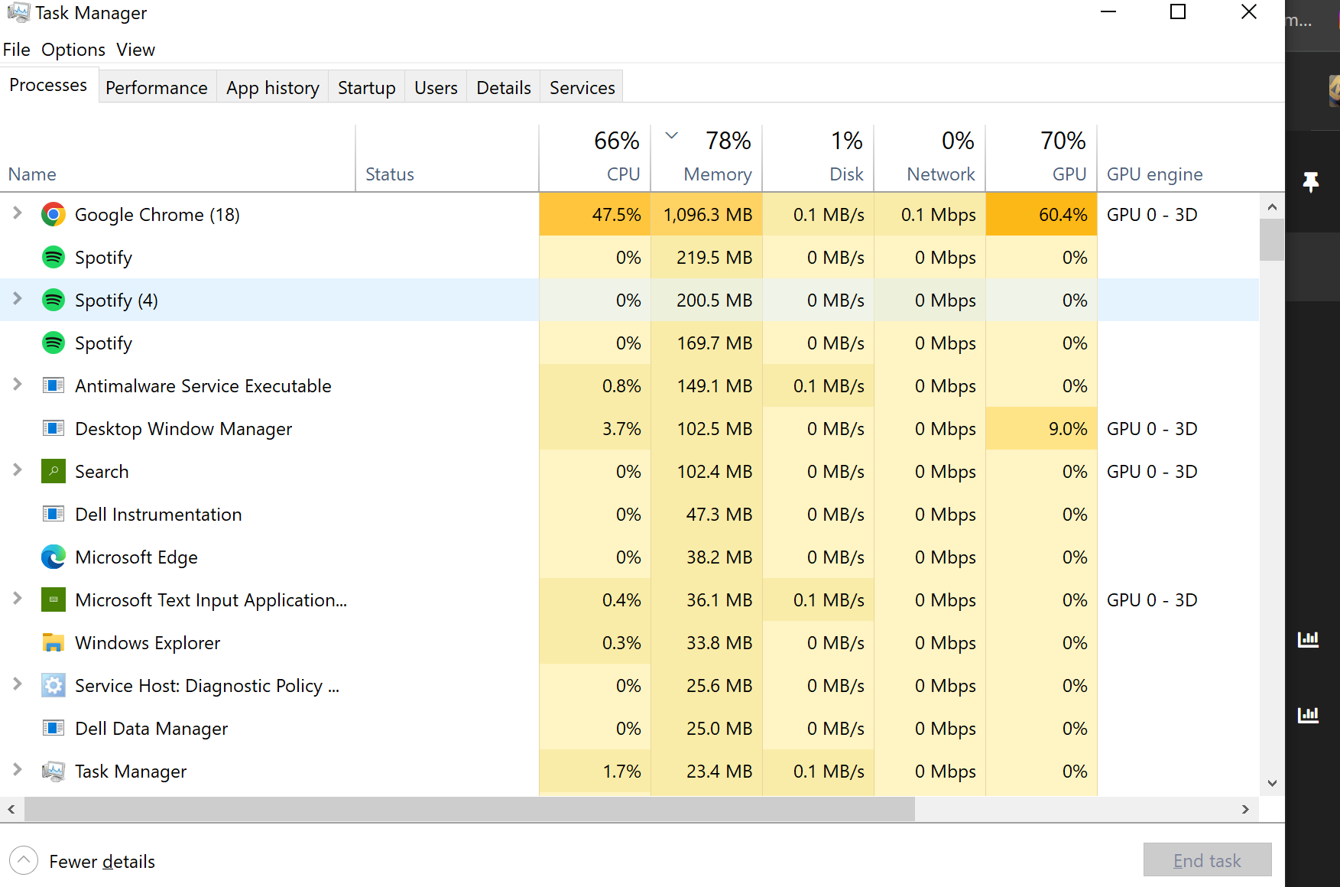Click the 1,096.3 MB memory cell
This screenshot has width=1340, height=887.
click(707, 215)
